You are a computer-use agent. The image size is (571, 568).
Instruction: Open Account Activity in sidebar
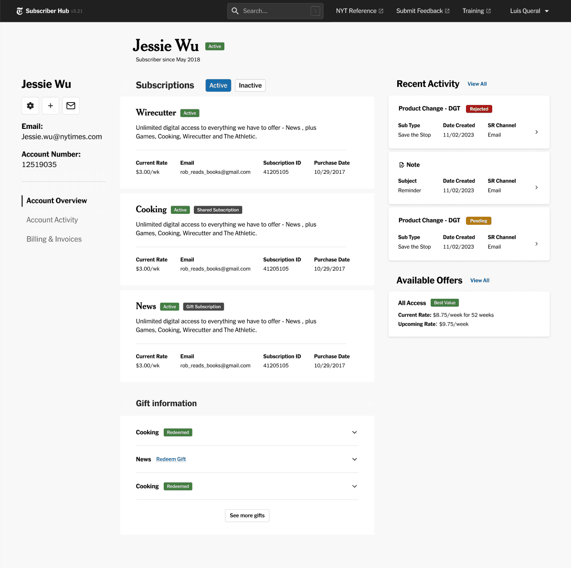click(x=52, y=220)
